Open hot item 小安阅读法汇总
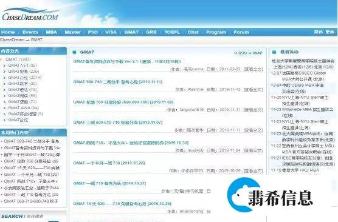This screenshot has height=222, width=338. [32, 188]
